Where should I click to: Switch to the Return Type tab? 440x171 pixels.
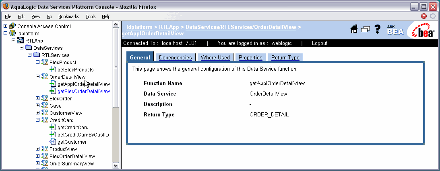pyautogui.click(x=285, y=57)
